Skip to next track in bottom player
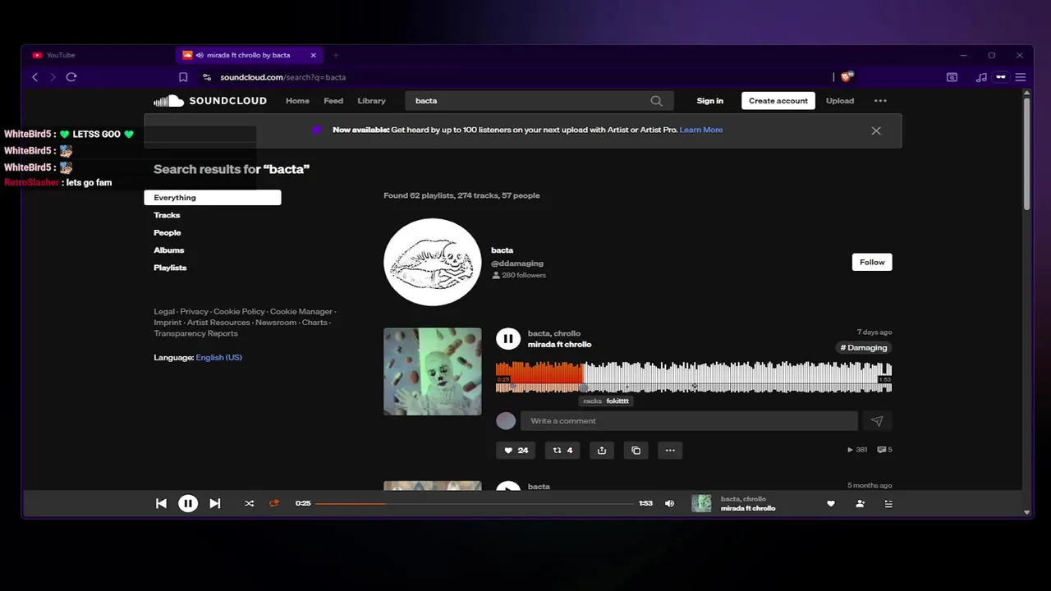This screenshot has height=591, width=1051. (214, 503)
